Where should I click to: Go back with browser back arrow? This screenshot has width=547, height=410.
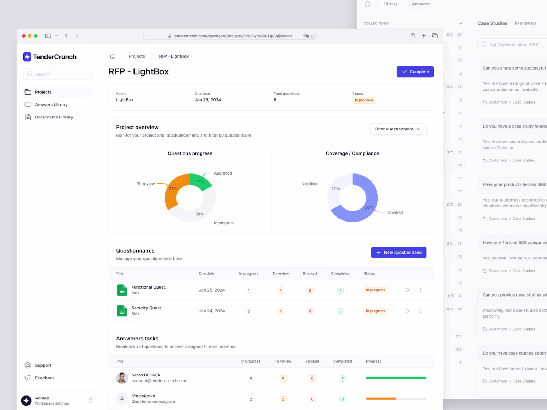(x=66, y=36)
